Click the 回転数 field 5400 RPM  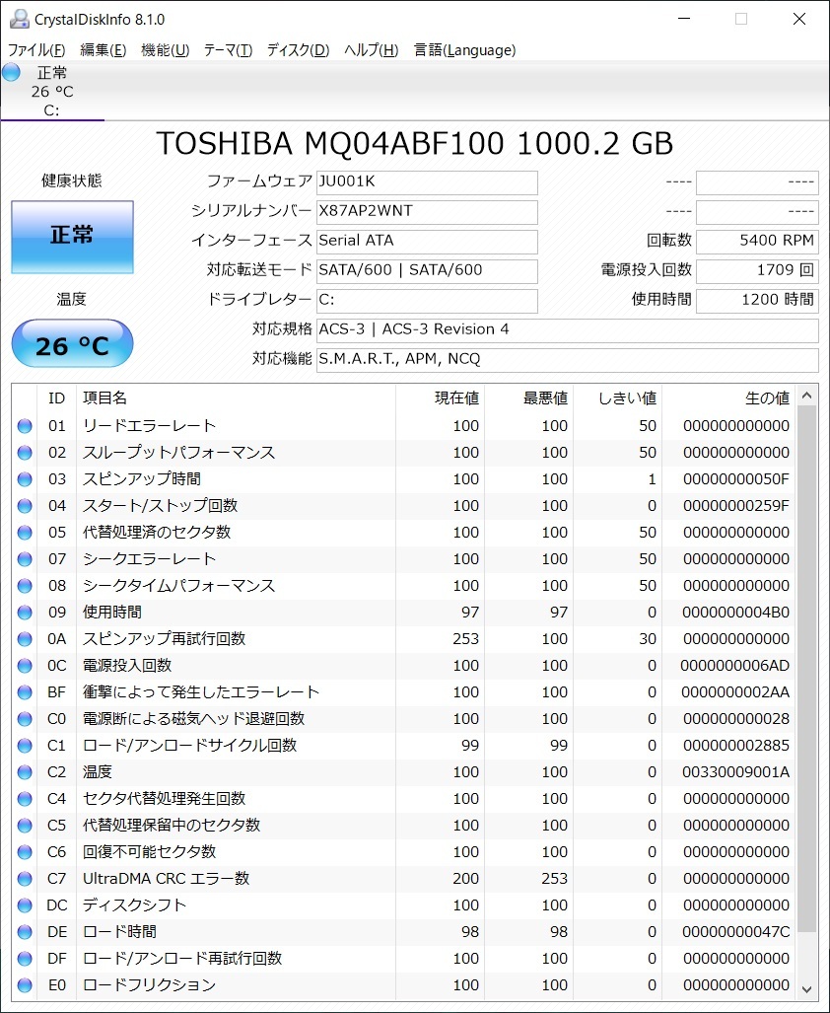point(757,242)
